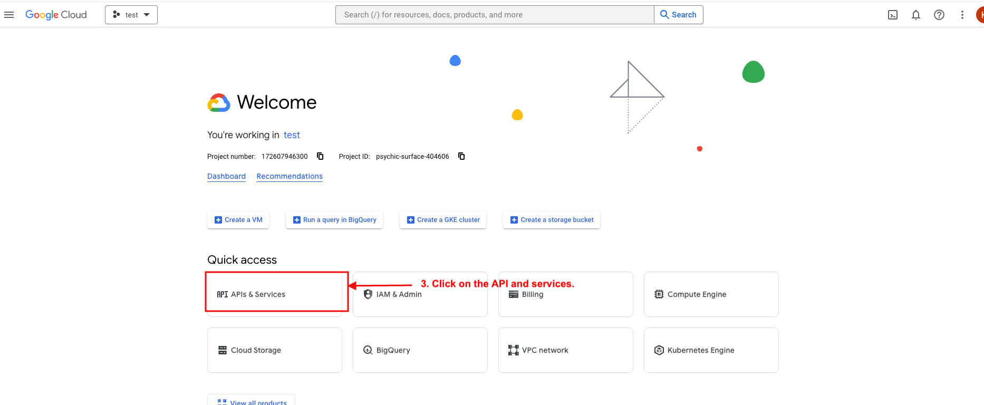The image size is (984, 405).
Task: Open Kubernetes Engine card
Action: click(x=711, y=350)
